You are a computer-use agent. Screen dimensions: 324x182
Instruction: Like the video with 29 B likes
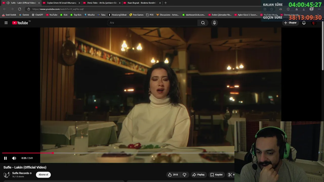click(x=173, y=175)
